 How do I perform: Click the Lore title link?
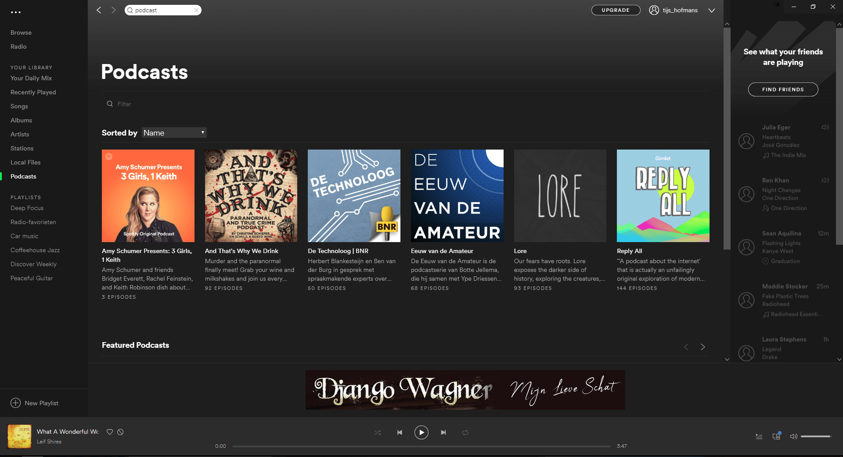520,251
